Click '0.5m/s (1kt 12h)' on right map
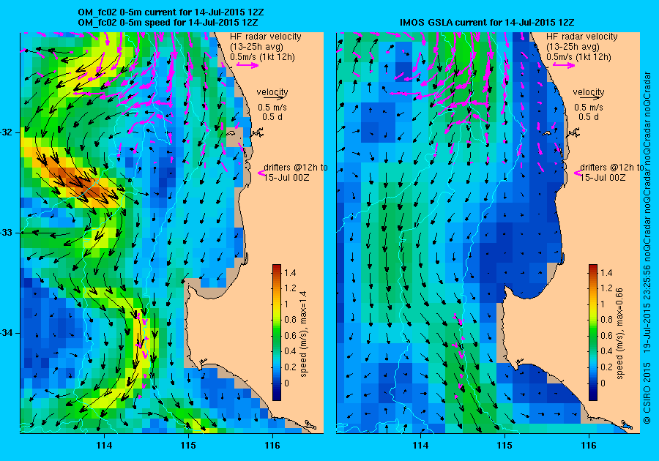The image size is (659, 461). (578, 56)
